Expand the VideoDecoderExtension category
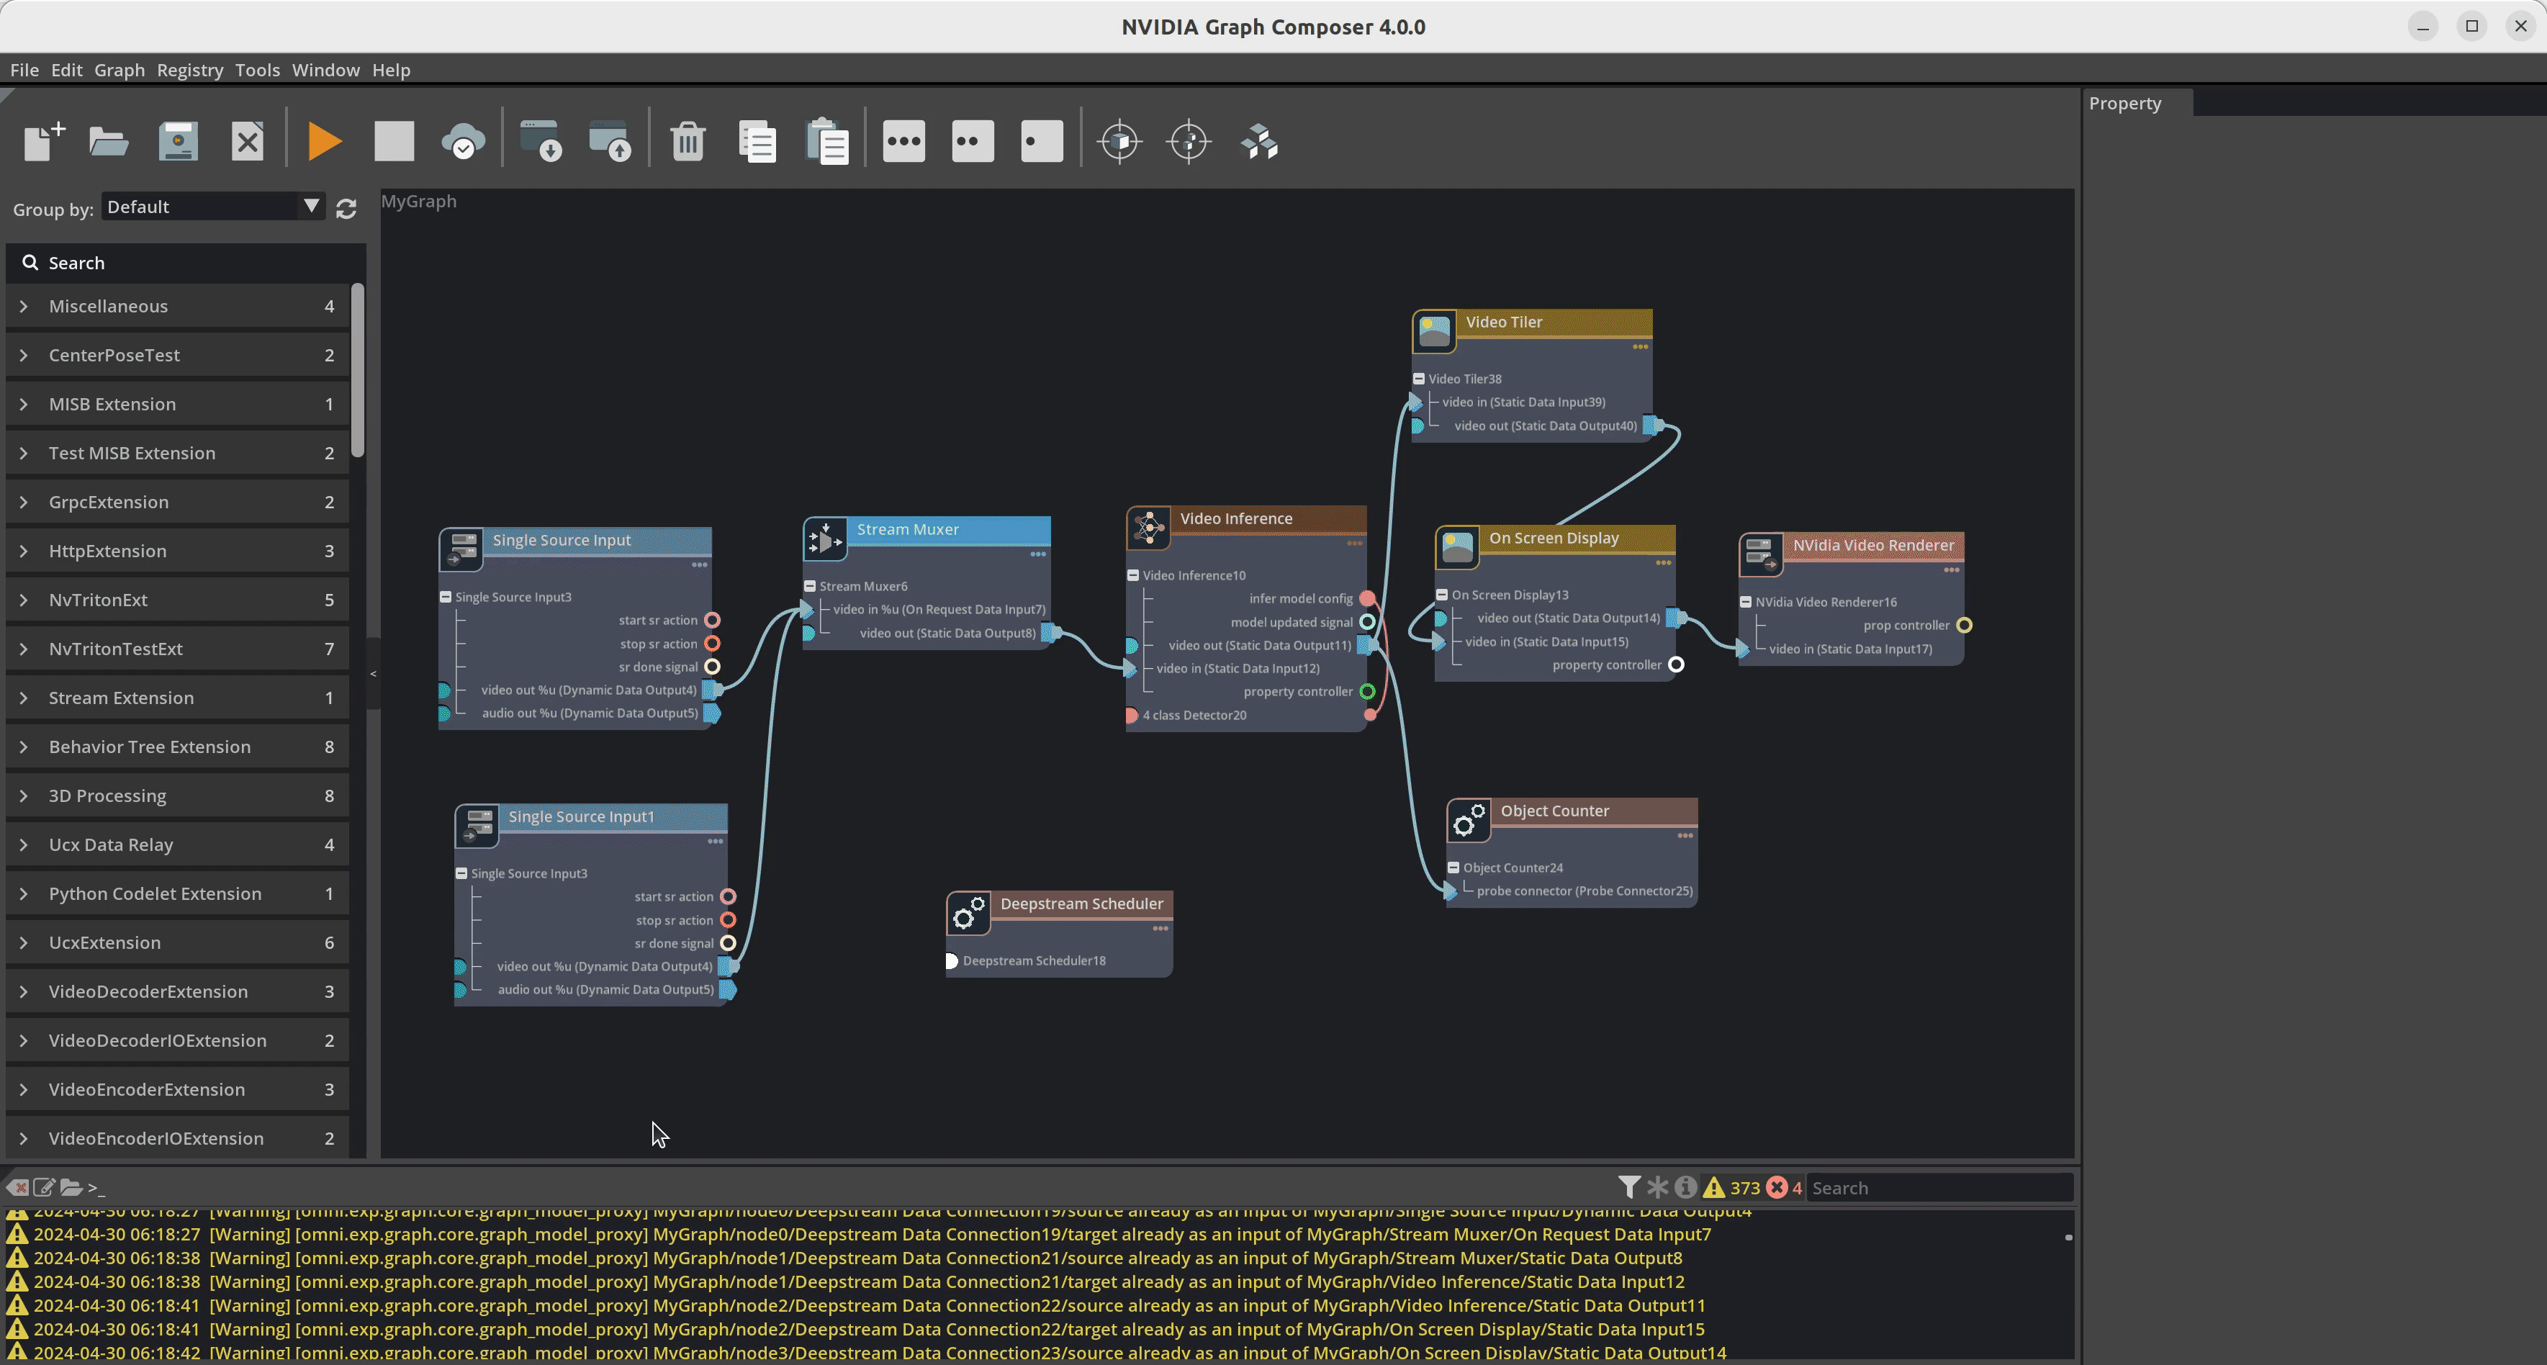Image resolution: width=2547 pixels, height=1365 pixels. pos(24,991)
